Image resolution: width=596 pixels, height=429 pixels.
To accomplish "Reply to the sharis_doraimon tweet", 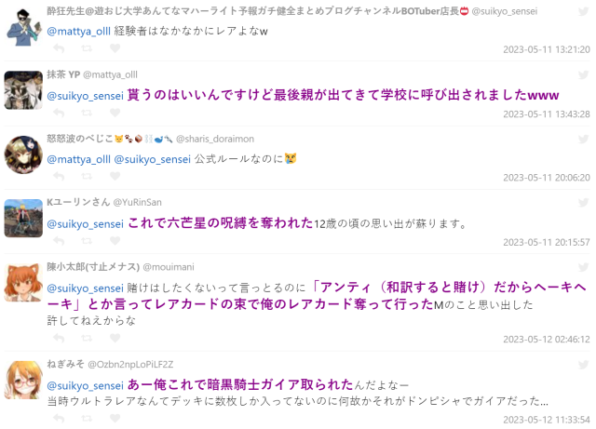I will pyautogui.click(x=59, y=176).
